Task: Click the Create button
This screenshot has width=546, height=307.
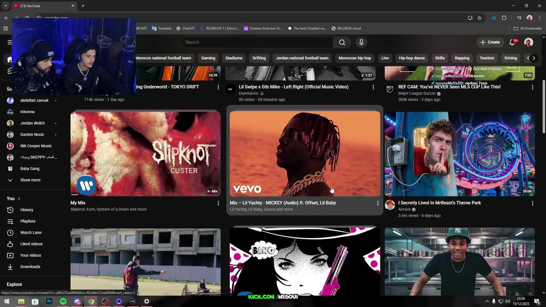Action: pyautogui.click(x=490, y=42)
